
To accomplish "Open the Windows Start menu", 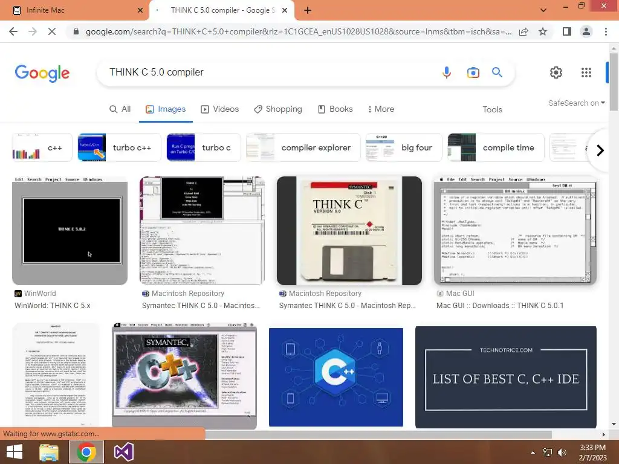I will (x=15, y=452).
